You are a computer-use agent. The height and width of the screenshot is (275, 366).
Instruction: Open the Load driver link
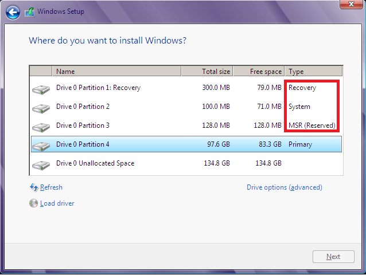(57, 203)
